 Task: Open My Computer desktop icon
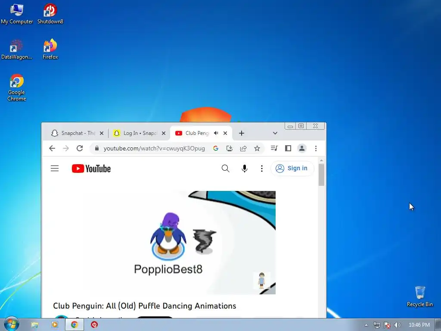pyautogui.click(x=17, y=14)
